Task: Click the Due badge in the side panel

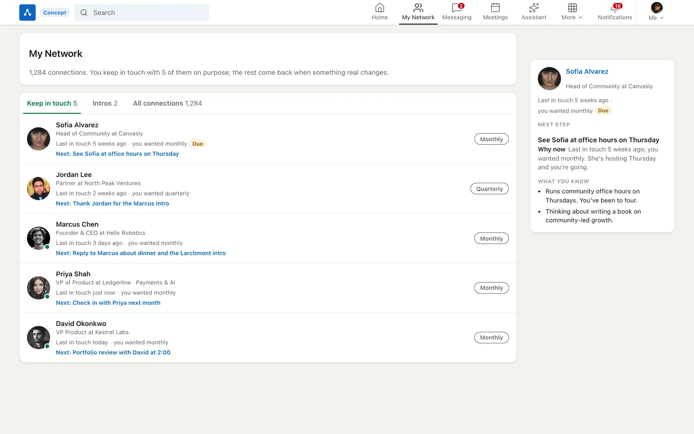Action: (603, 110)
